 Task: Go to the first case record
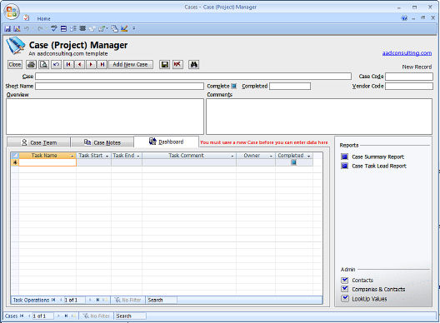coord(68,64)
